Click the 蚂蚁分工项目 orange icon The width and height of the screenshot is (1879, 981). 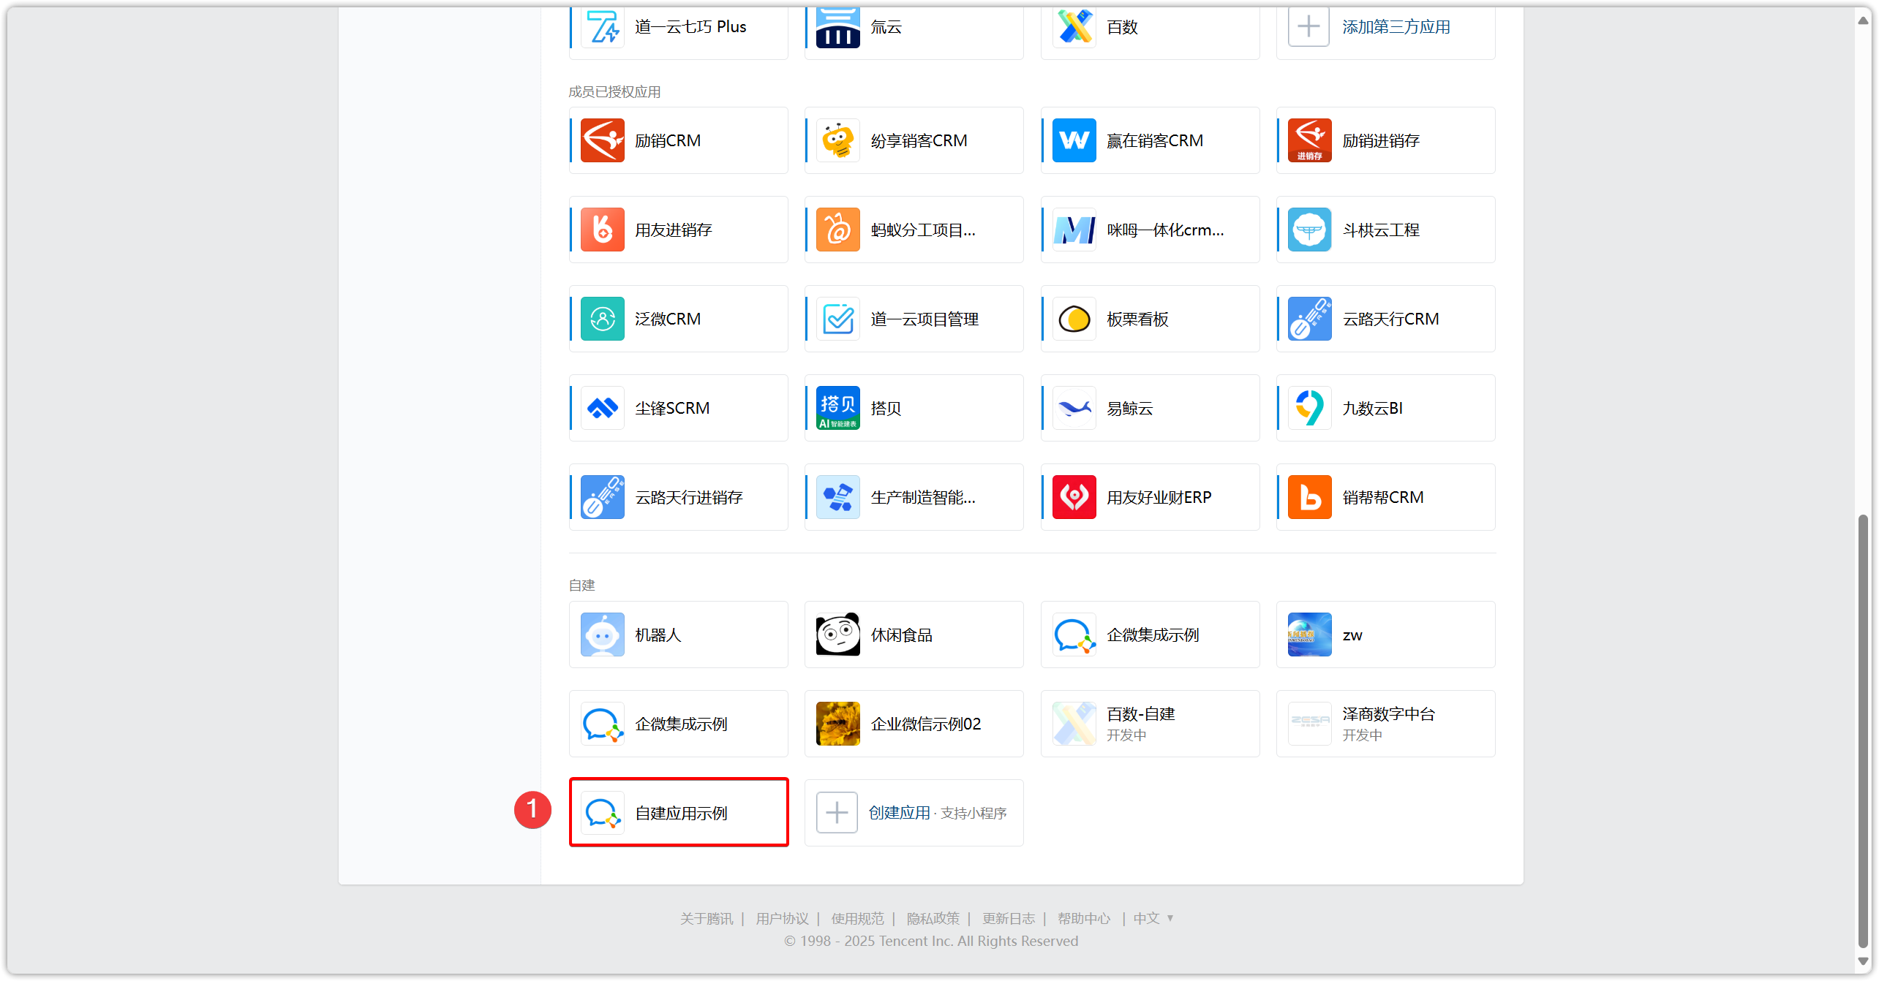[837, 230]
